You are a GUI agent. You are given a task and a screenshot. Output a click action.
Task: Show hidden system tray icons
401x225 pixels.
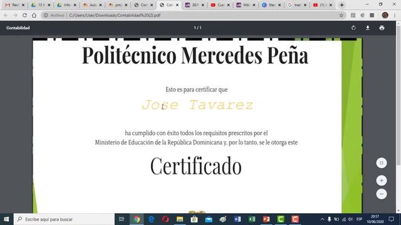[322, 219]
